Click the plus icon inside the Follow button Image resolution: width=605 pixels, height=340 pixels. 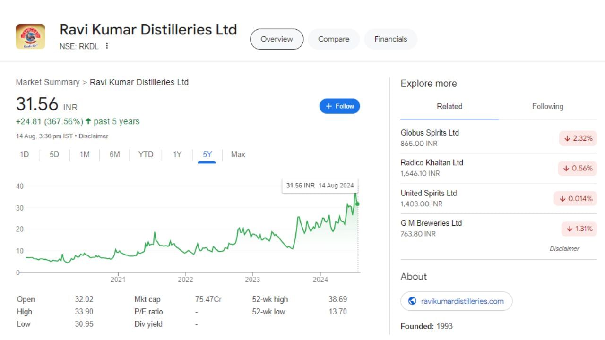[328, 106]
